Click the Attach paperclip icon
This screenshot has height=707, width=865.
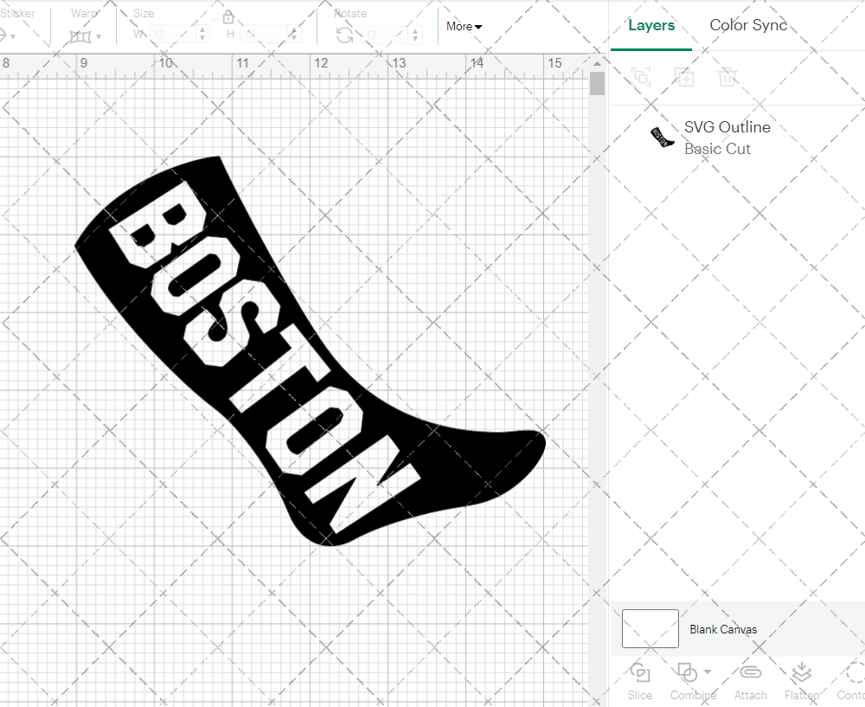[x=750, y=673]
